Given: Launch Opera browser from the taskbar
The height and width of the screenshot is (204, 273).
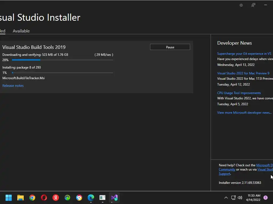Looking at the screenshot, I should [44, 198].
